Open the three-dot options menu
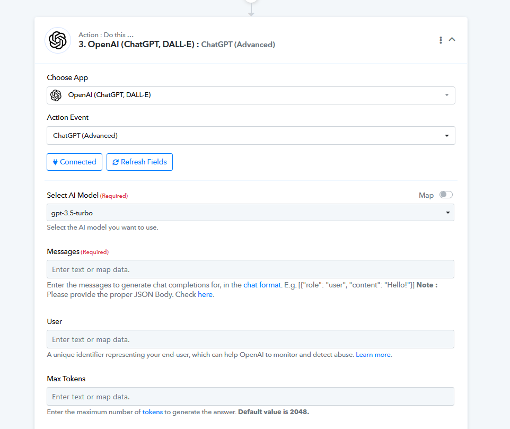510x429 pixels. pos(441,40)
